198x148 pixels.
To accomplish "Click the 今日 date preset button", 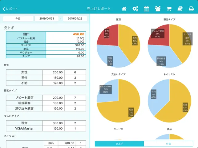I will (18, 18).
